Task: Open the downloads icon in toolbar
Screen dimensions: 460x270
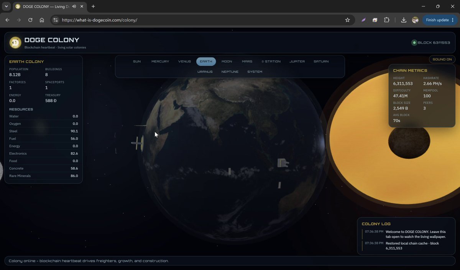Action: [404, 20]
